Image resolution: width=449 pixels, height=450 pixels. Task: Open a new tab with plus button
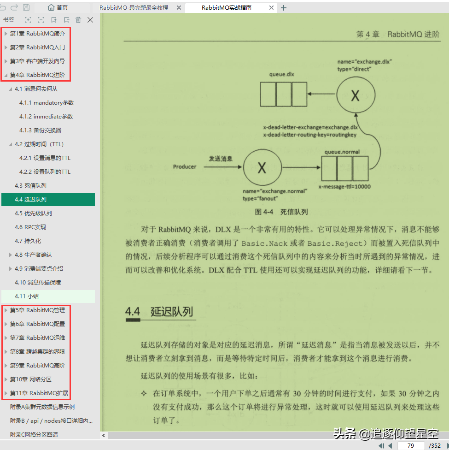coord(284,8)
